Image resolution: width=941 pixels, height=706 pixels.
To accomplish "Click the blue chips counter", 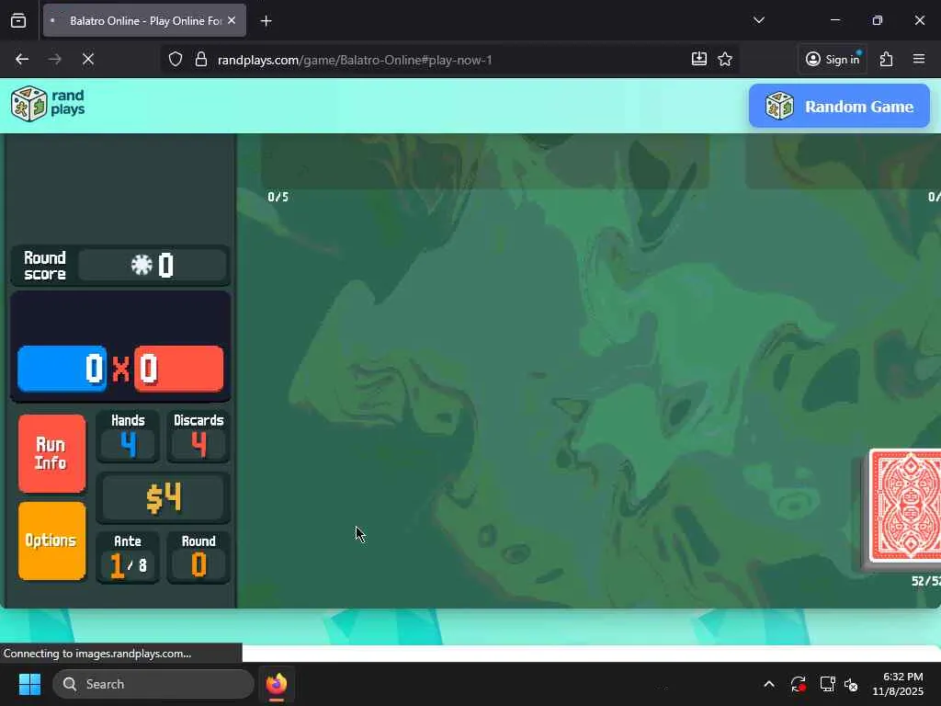I will tap(62, 369).
